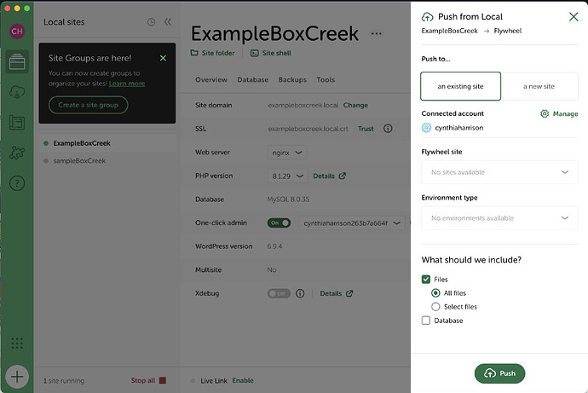
Task: Select ExampleBoxCreek in the sites list
Action: click(107, 143)
